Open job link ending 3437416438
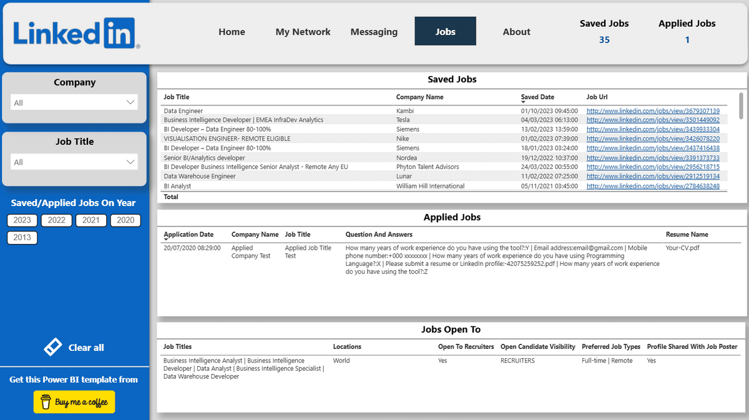Image resolution: width=749 pixels, height=420 pixels. click(x=653, y=148)
